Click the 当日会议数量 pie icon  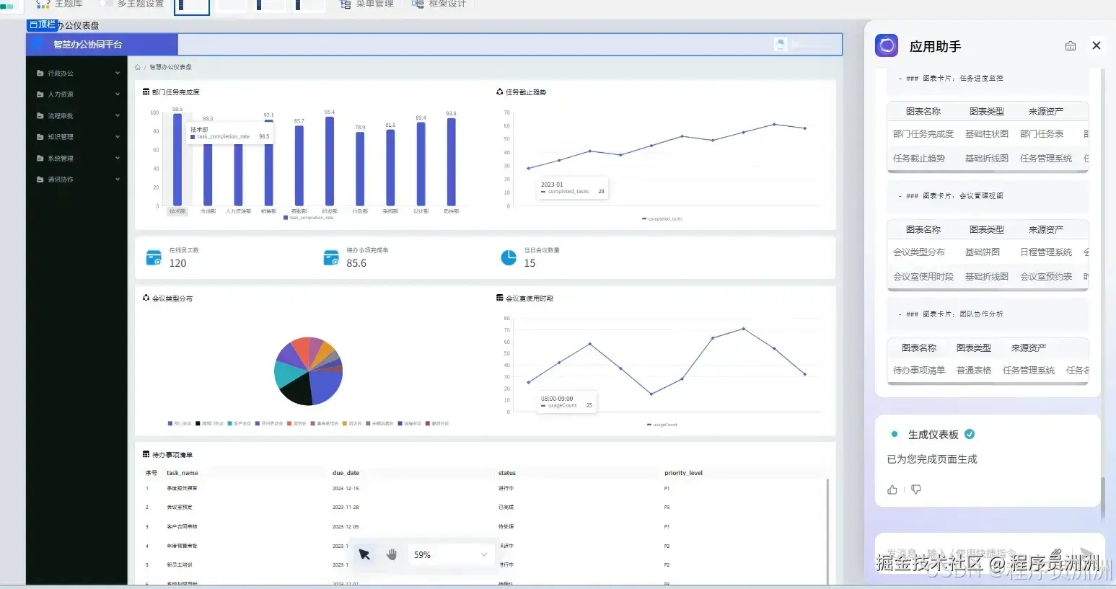(x=509, y=258)
